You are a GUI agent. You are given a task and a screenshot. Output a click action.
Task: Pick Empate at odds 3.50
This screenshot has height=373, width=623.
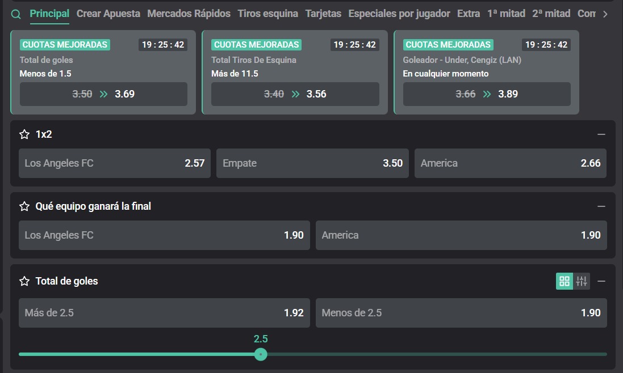click(312, 163)
